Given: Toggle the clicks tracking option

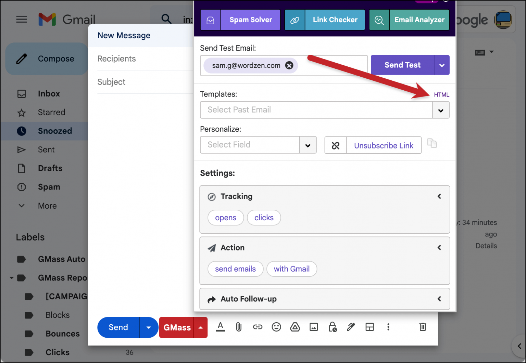Looking at the screenshot, I should pos(264,218).
